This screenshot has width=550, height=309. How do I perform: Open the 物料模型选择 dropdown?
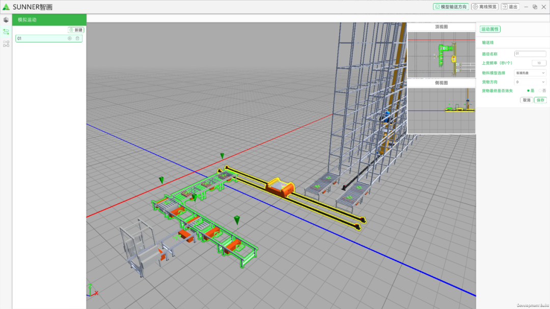click(530, 73)
